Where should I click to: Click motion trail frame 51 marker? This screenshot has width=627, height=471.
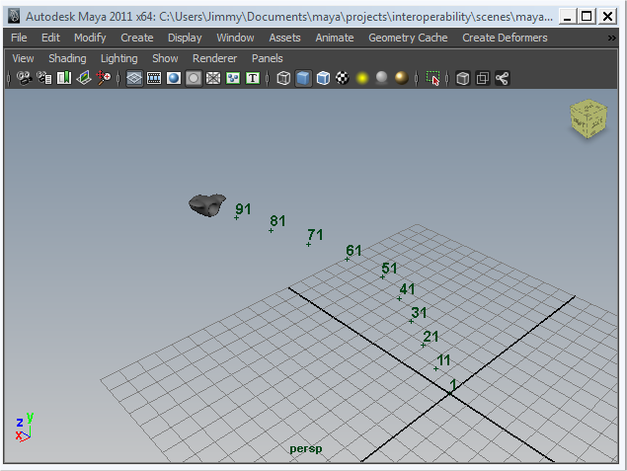pos(383,276)
